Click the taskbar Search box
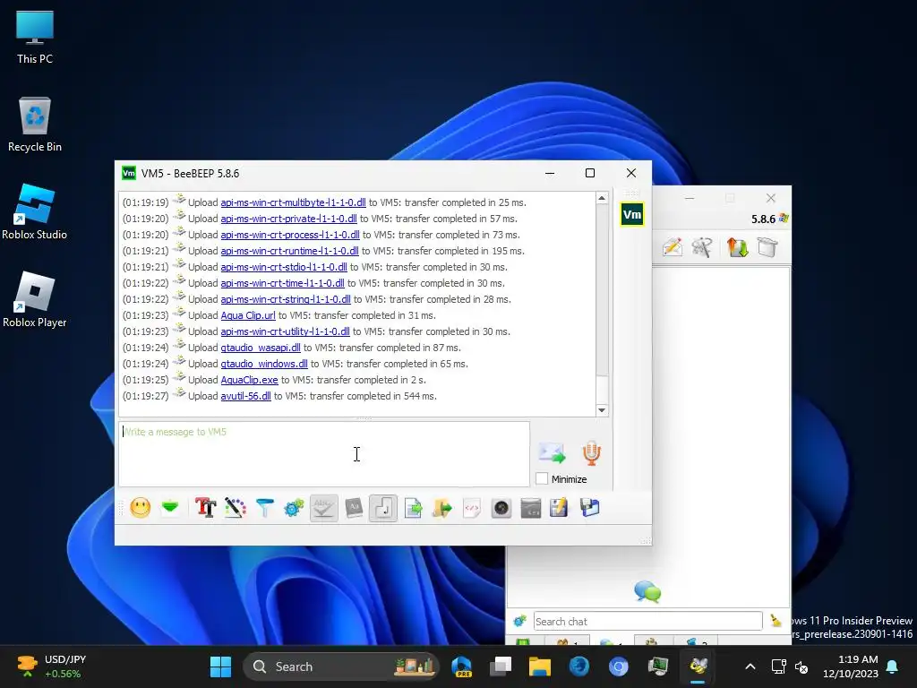 341,666
